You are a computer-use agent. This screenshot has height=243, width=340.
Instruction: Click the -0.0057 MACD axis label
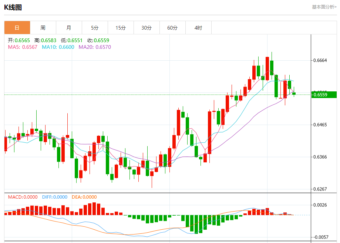click(x=320, y=237)
